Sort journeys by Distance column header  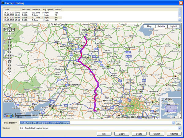tap(36, 10)
